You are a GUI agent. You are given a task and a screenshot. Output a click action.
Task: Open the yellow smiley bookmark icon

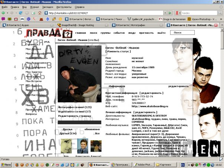coord(60,19)
